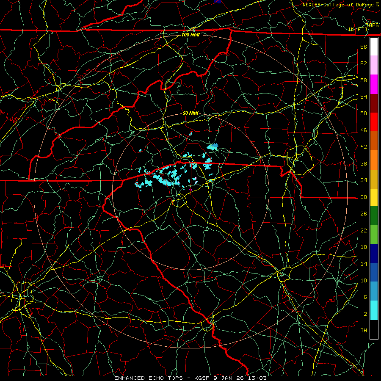Click the yellow legend swatch
The image size is (381, 381).
point(374,197)
